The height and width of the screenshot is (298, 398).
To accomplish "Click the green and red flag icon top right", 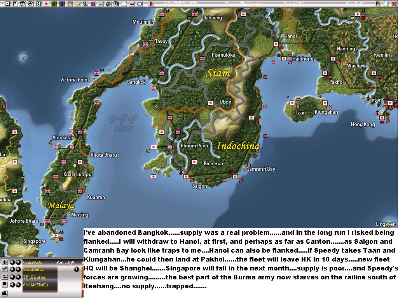I will (x=378, y=3).
